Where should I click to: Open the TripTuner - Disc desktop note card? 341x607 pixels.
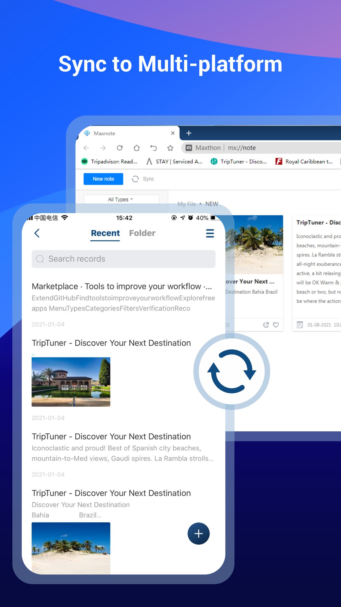(x=317, y=273)
